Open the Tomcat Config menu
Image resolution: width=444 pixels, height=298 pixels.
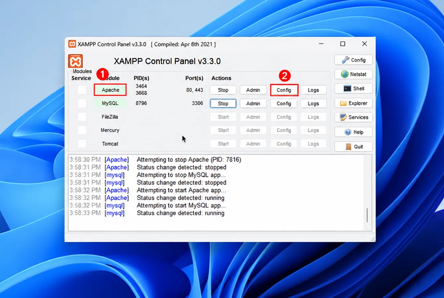(284, 144)
